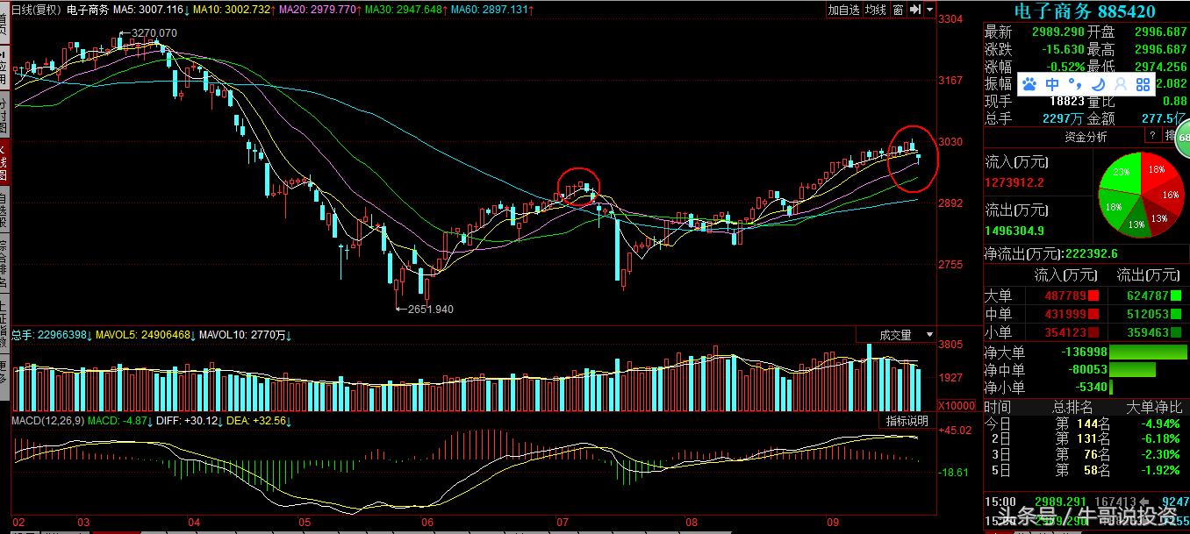Click the 09 month marker on time axis
The height and width of the screenshot is (534, 1190).
[833, 523]
